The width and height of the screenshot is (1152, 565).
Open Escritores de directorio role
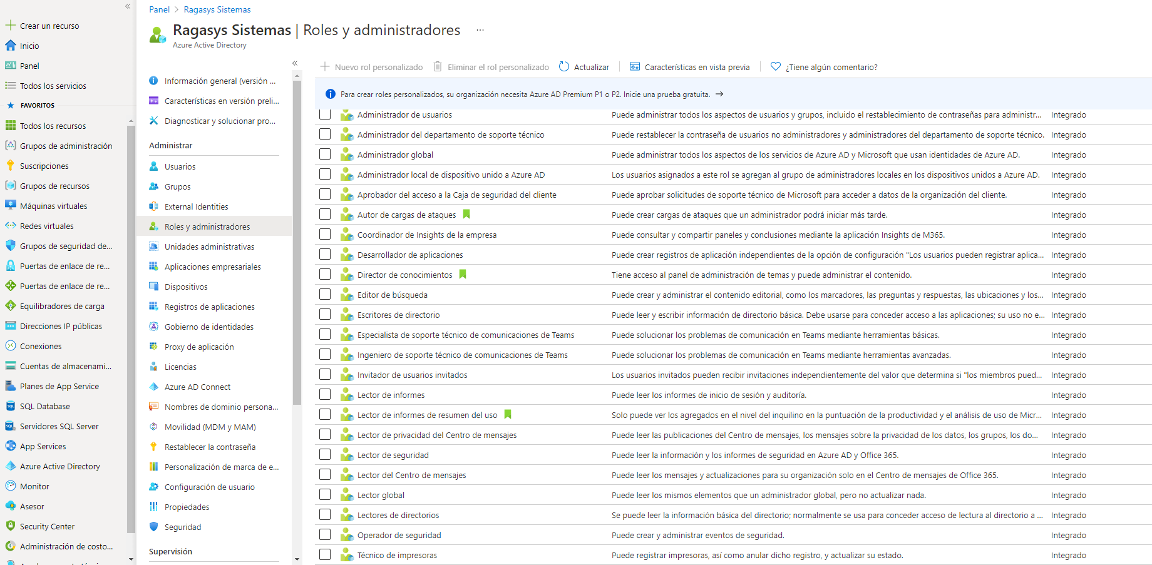398,315
